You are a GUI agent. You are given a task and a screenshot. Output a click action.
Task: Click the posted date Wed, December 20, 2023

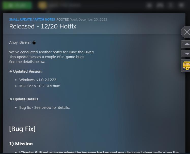89,20
